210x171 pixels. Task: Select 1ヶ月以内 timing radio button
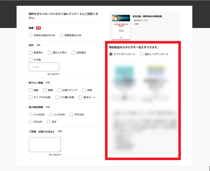tap(30, 115)
